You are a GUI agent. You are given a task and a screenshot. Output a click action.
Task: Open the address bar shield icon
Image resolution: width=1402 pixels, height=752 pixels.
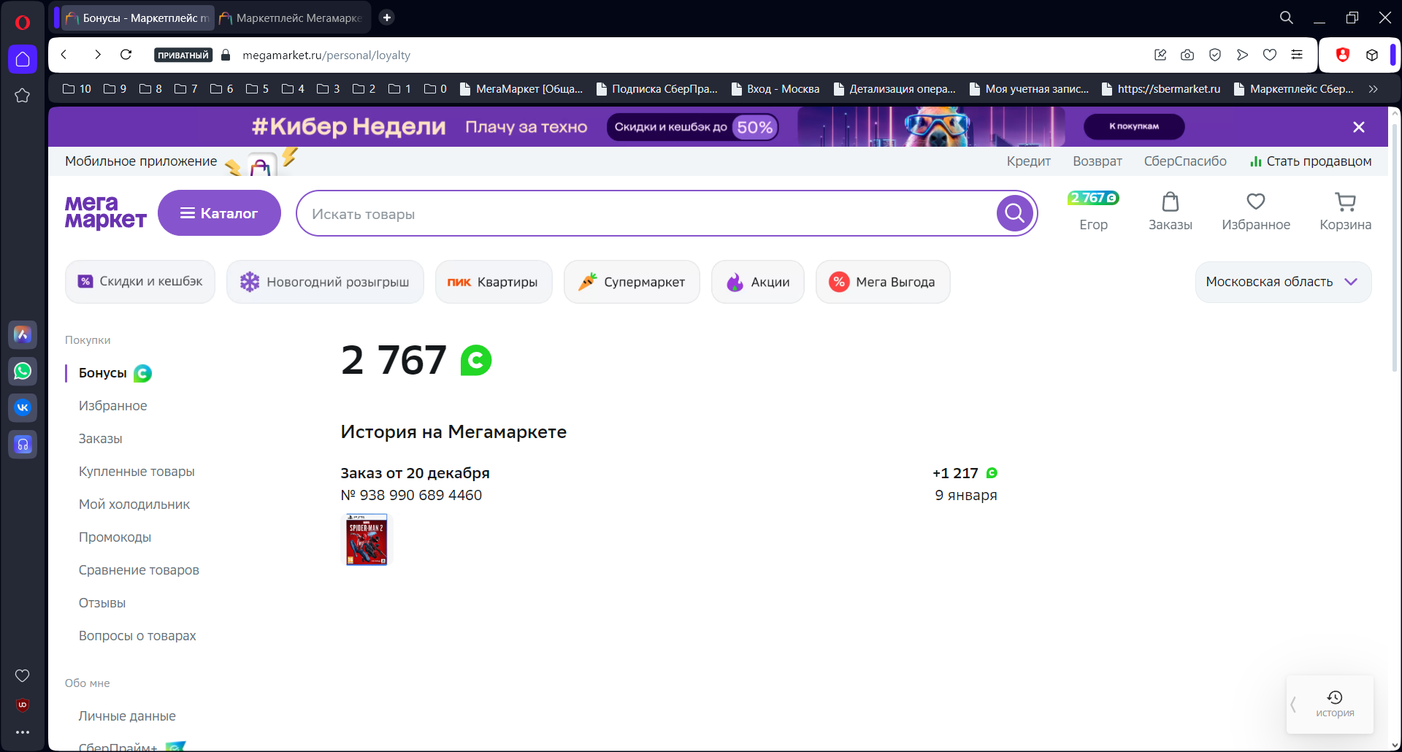point(1215,55)
